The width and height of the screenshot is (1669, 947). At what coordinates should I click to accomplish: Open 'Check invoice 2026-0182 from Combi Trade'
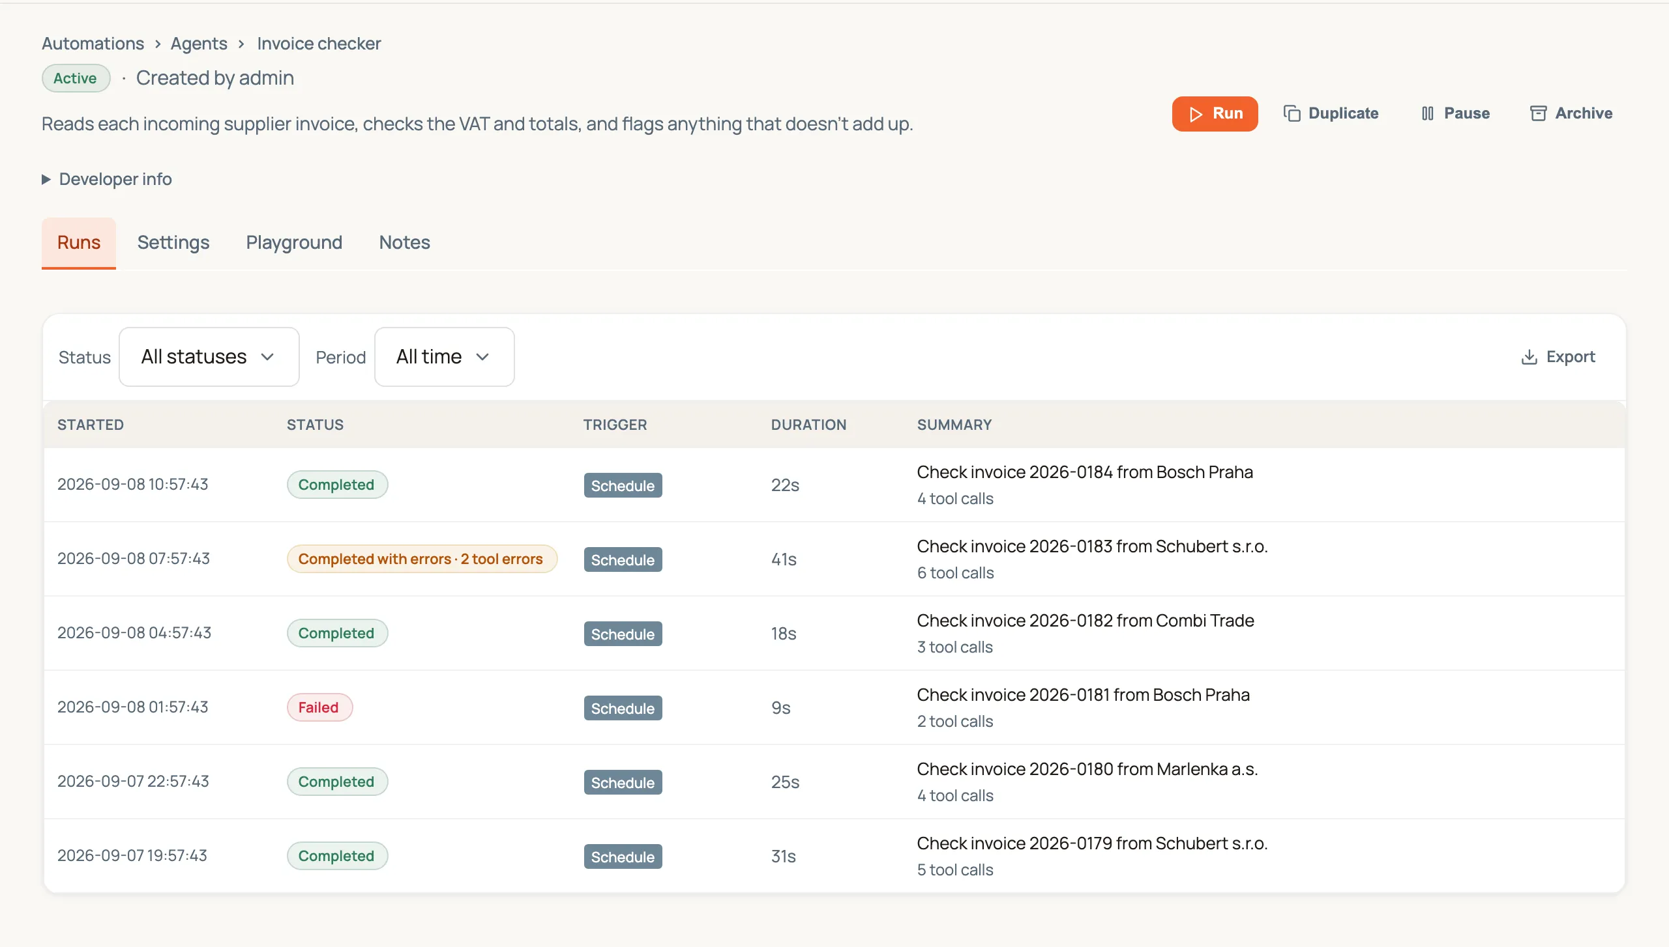click(1086, 621)
